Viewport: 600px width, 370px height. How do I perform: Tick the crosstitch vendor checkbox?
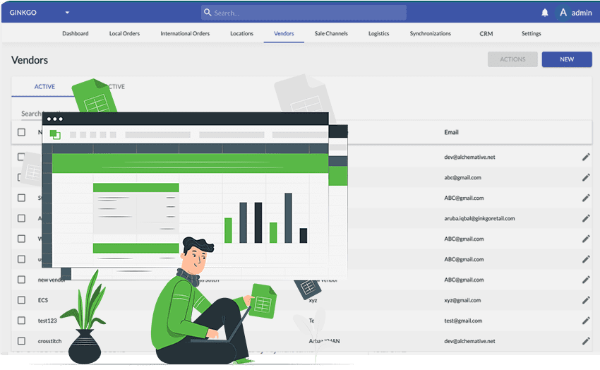click(x=21, y=341)
